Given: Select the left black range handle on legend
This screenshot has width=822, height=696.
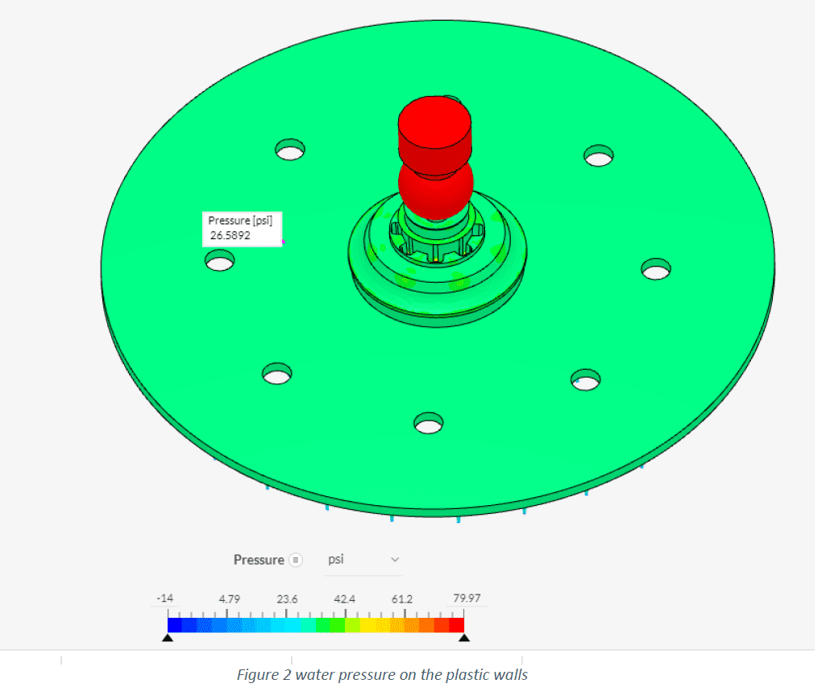Looking at the screenshot, I should click(168, 637).
